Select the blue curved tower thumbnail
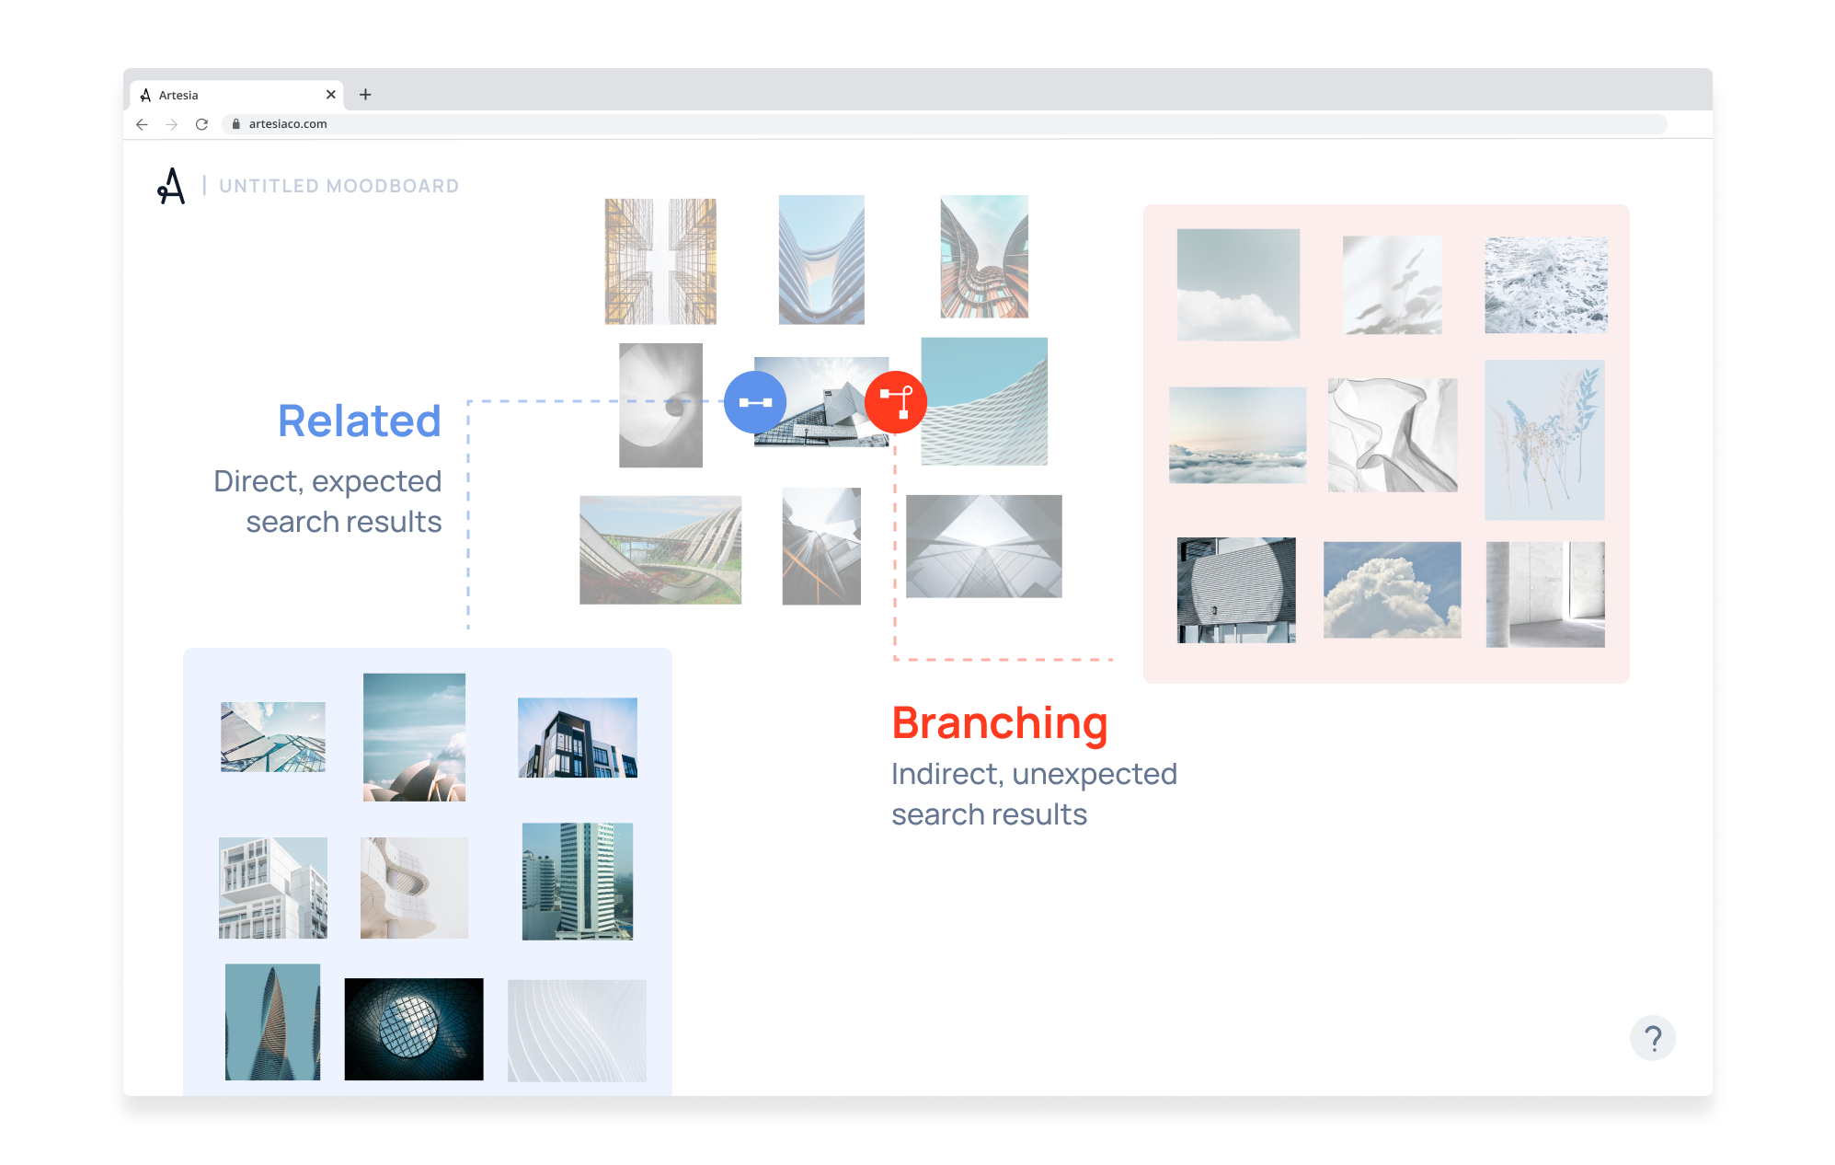Screen dimensions: 1835x1165 821,260
